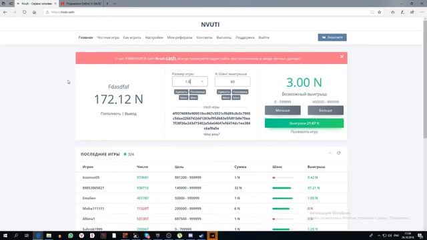Switch to Edge browser in the taskbar
427x240 pixels.
point(38,235)
